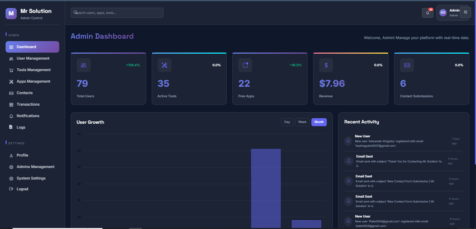
Task: Open New User Plate5454 activity entry
Action: [404, 220]
